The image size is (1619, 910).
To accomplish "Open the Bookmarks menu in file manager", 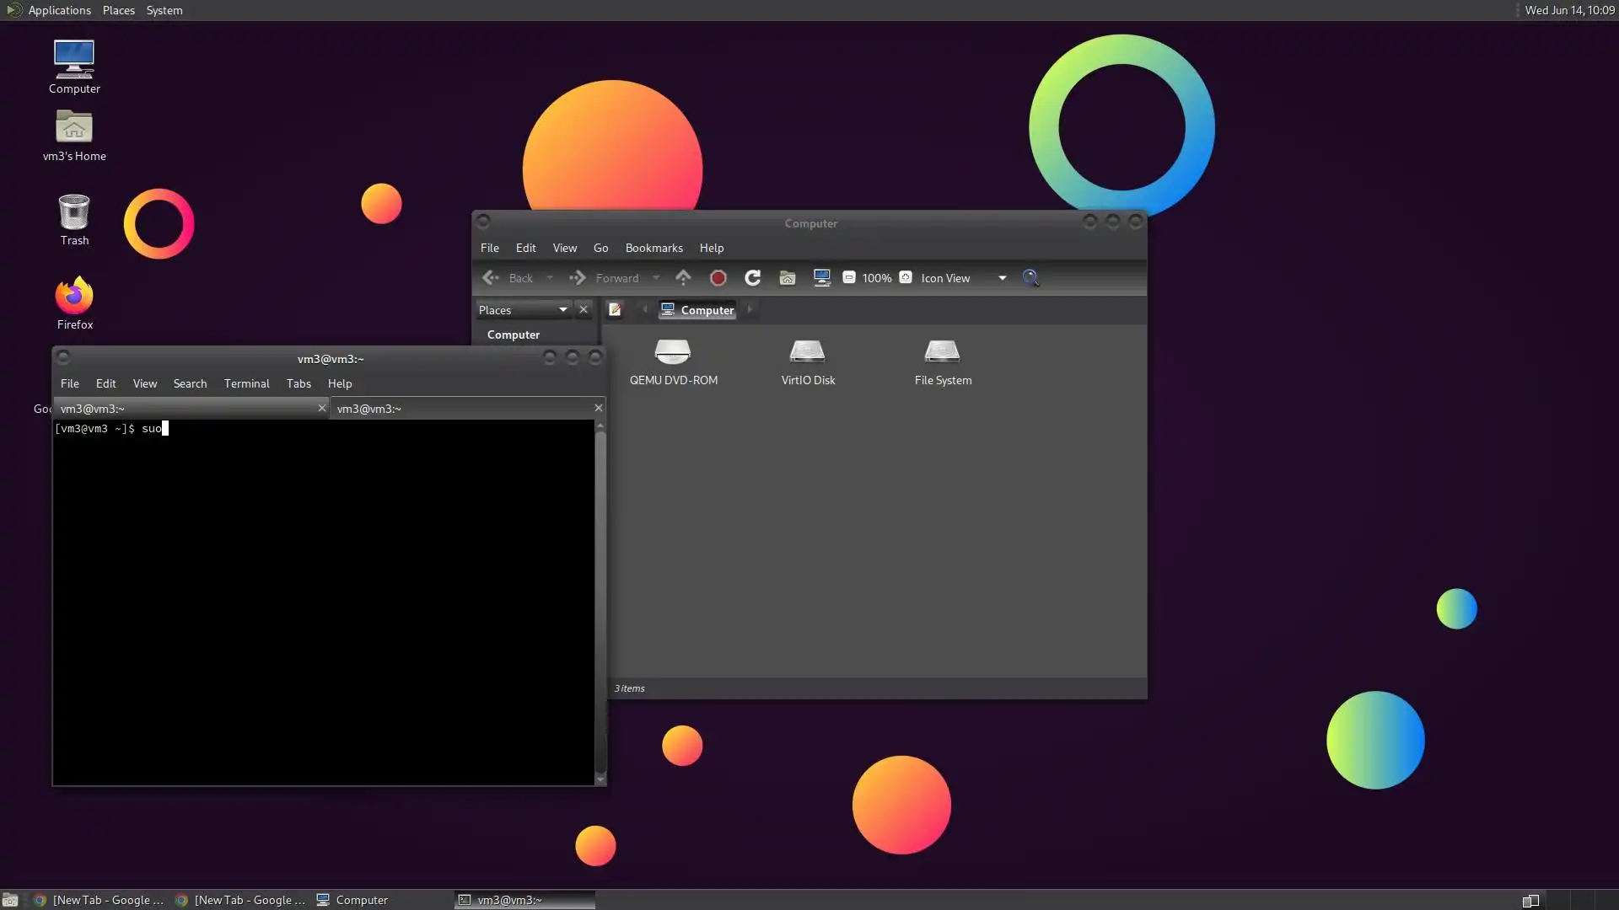I will point(654,248).
